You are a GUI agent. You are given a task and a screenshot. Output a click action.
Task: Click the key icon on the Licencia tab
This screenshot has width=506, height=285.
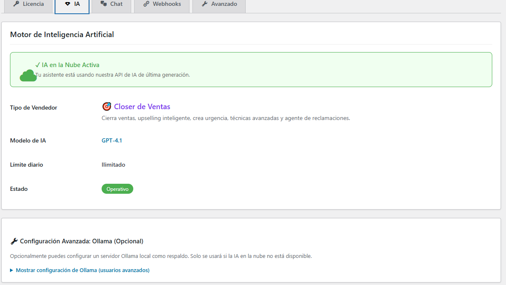[16, 4]
